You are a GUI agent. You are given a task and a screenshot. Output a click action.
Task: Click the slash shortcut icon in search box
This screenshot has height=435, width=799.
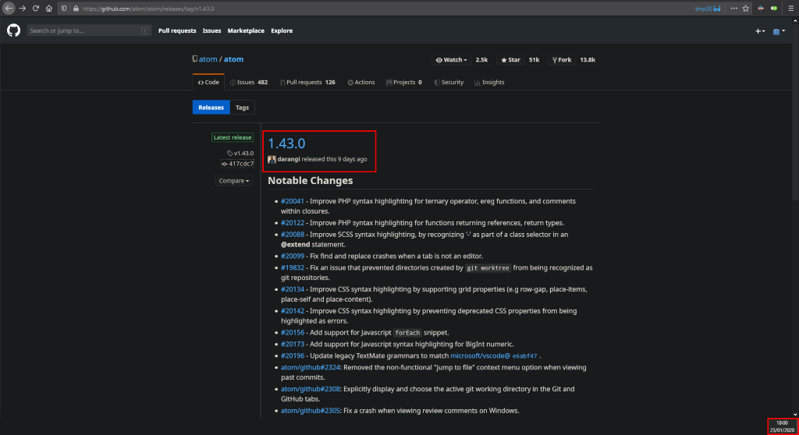[x=144, y=30]
